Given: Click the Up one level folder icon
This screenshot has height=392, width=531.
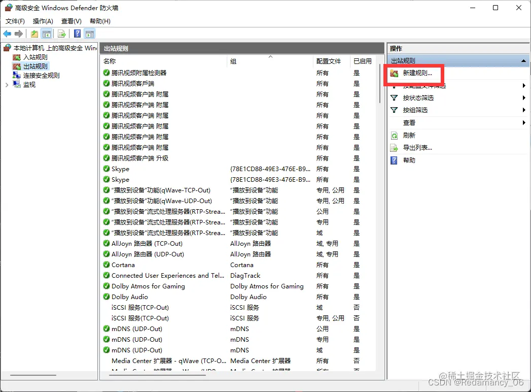Looking at the screenshot, I should pos(34,34).
